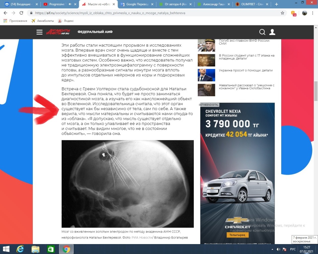Close the Мысли из «обла» tab
The width and height of the screenshot is (318, 254).
click(x=114, y=4)
